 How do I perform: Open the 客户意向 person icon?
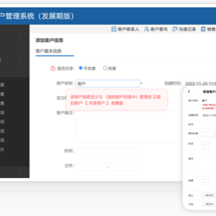pyautogui.click(x=147, y=29)
